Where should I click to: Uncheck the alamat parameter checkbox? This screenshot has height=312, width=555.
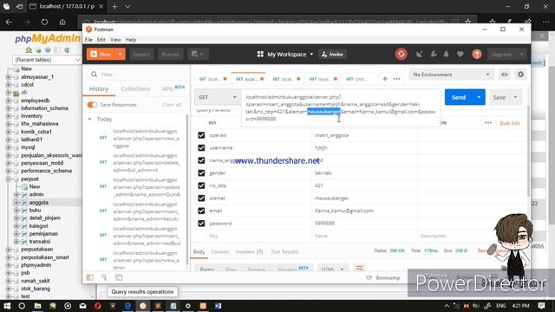click(x=201, y=198)
